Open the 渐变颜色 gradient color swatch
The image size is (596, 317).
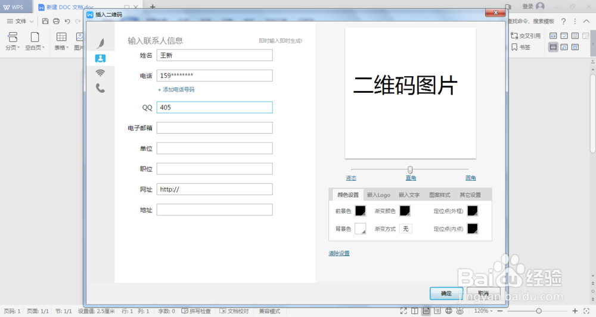pyautogui.click(x=405, y=211)
